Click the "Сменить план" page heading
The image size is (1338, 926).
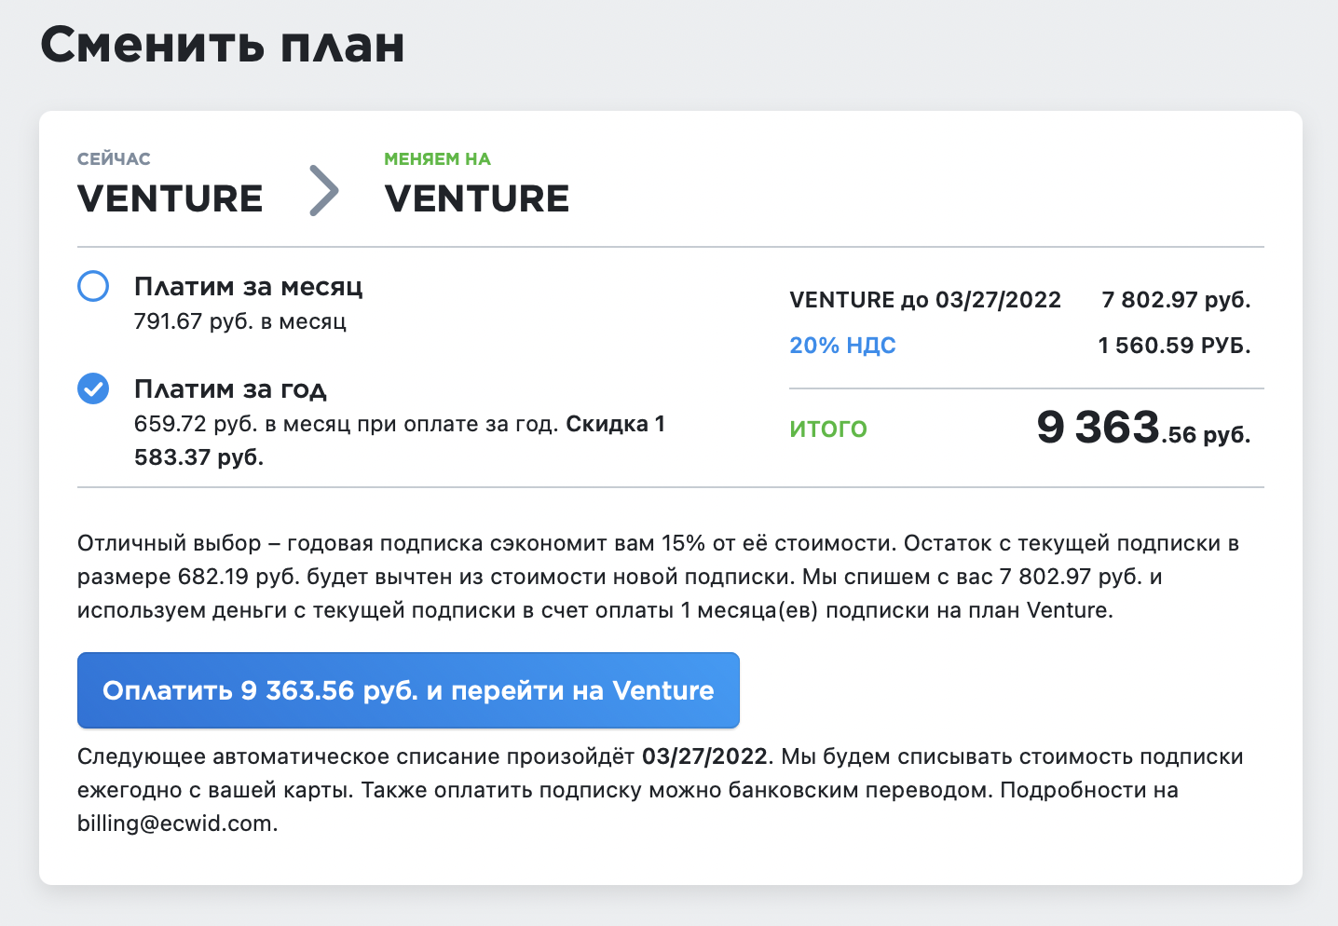223,45
